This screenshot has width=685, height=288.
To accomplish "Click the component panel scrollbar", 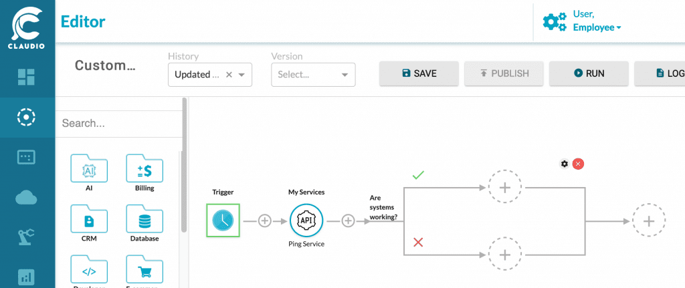I will tap(185, 165).
